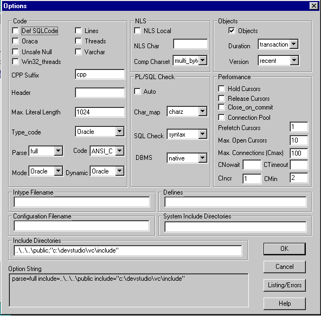Click the CTimeout input field

pos(299,165)
